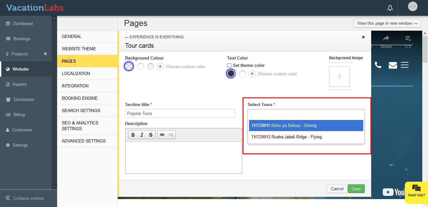The image size is (428, 207).
Task: Go to Bookings in sidebar menu
Action: [x=22, y=39]
